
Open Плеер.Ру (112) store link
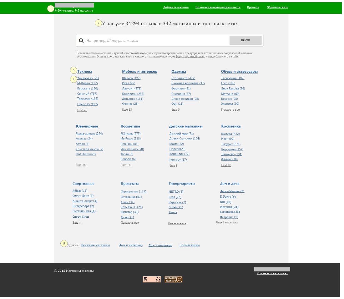tap(87, 104)
